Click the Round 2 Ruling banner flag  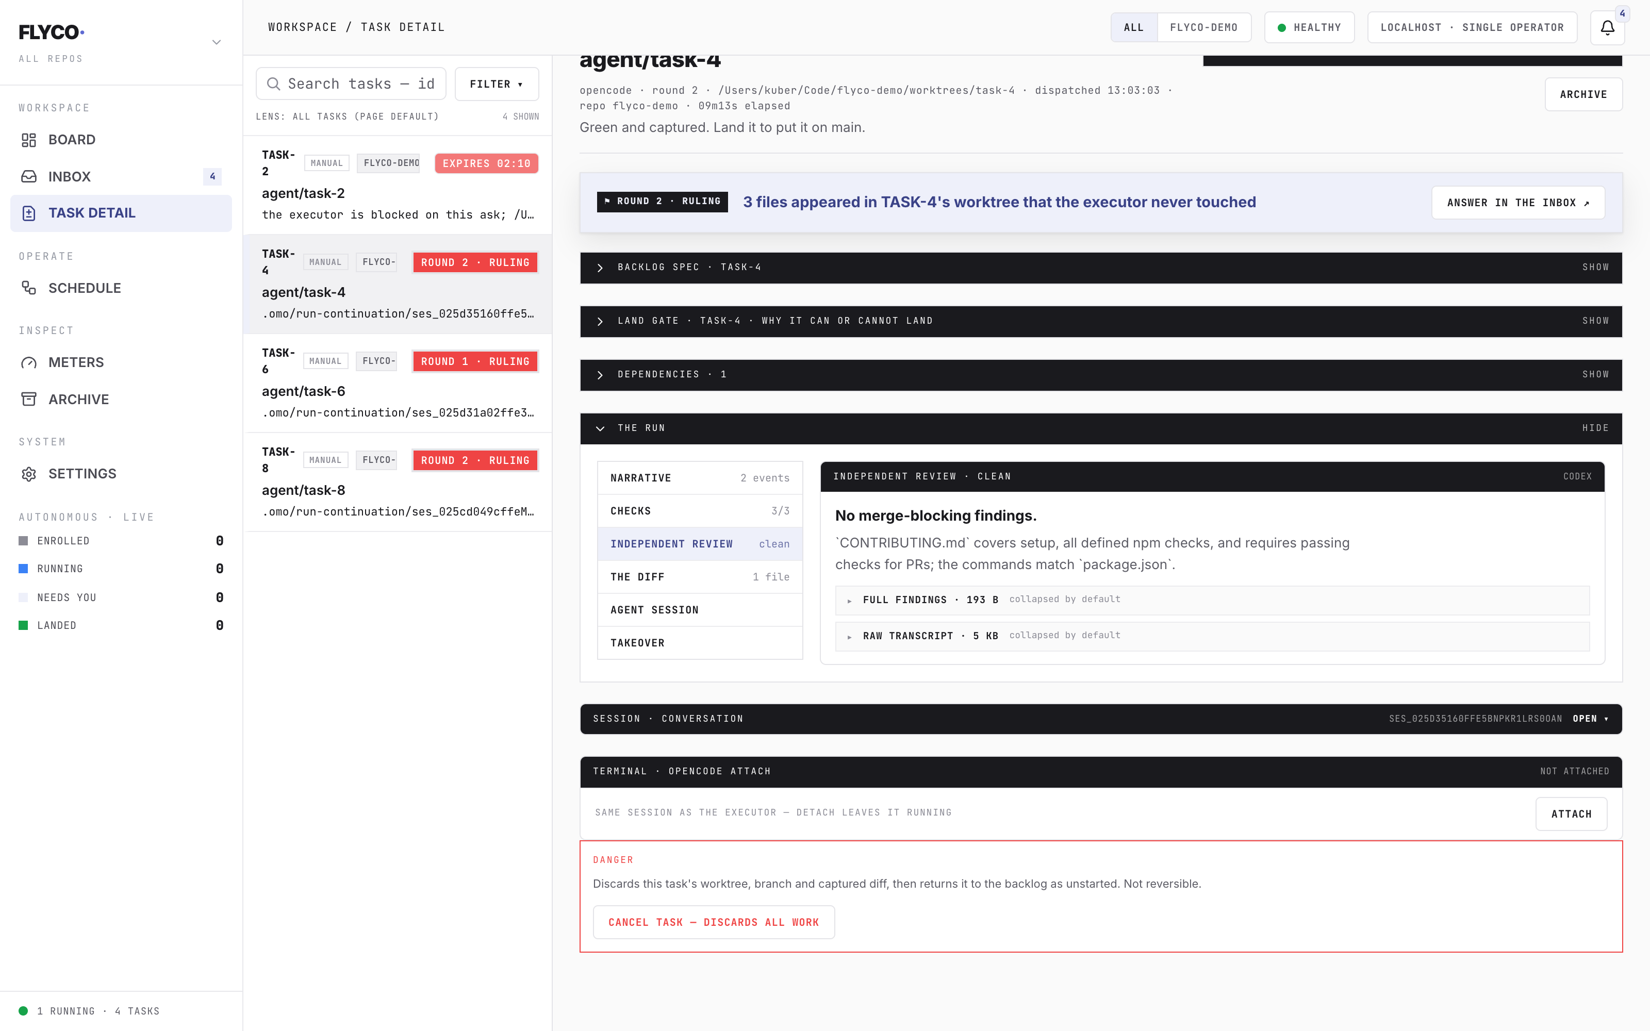click(662, 201)
